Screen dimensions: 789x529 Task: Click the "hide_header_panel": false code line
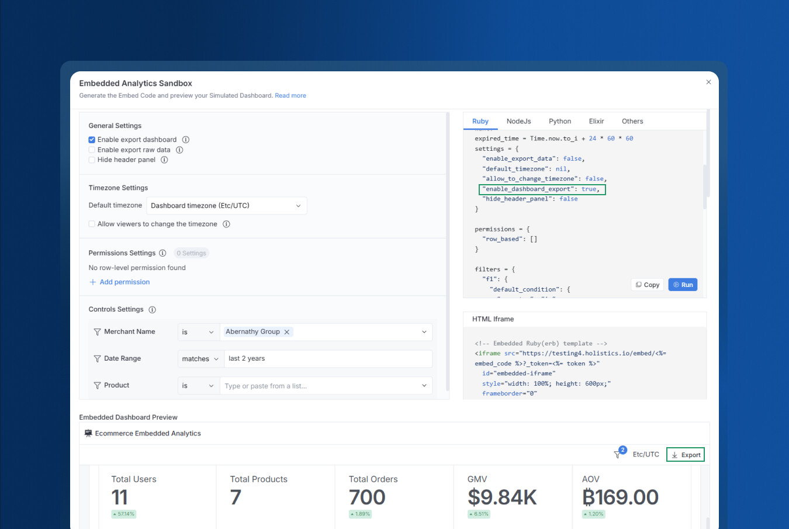pos(530,199)
